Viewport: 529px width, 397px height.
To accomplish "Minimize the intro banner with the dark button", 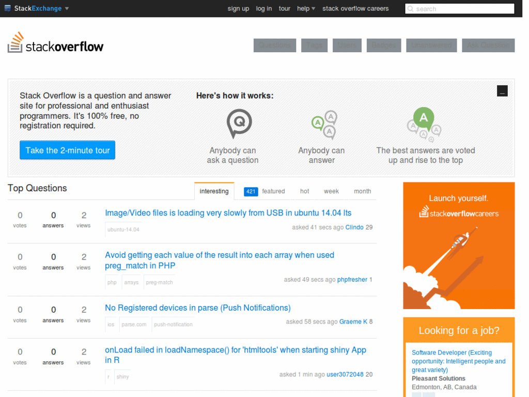I will point(502,91).
